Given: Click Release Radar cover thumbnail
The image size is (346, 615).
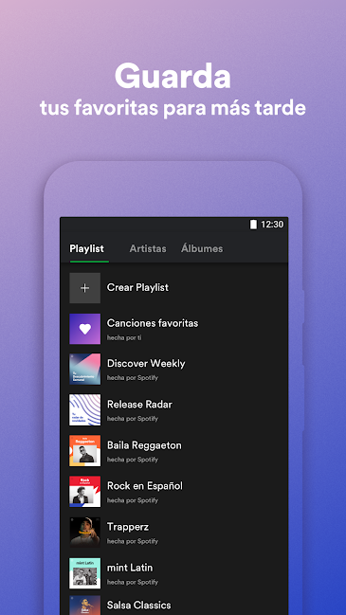Looking at the screenshot, I should coord(84,410).
